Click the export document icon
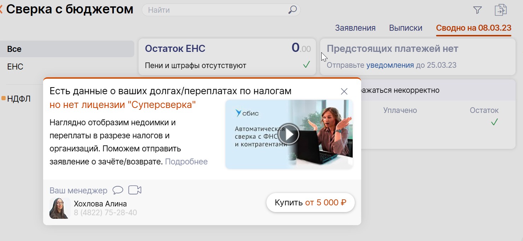This screenshot has width=523, height=241. tap(500, 10)
